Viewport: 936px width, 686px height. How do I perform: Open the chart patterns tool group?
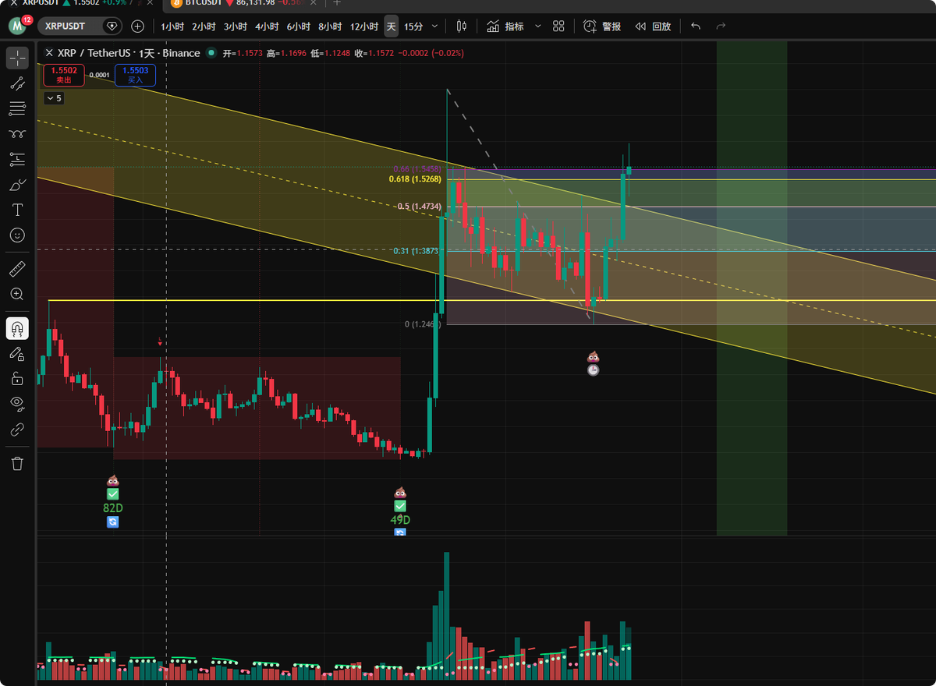pos(17,134)
